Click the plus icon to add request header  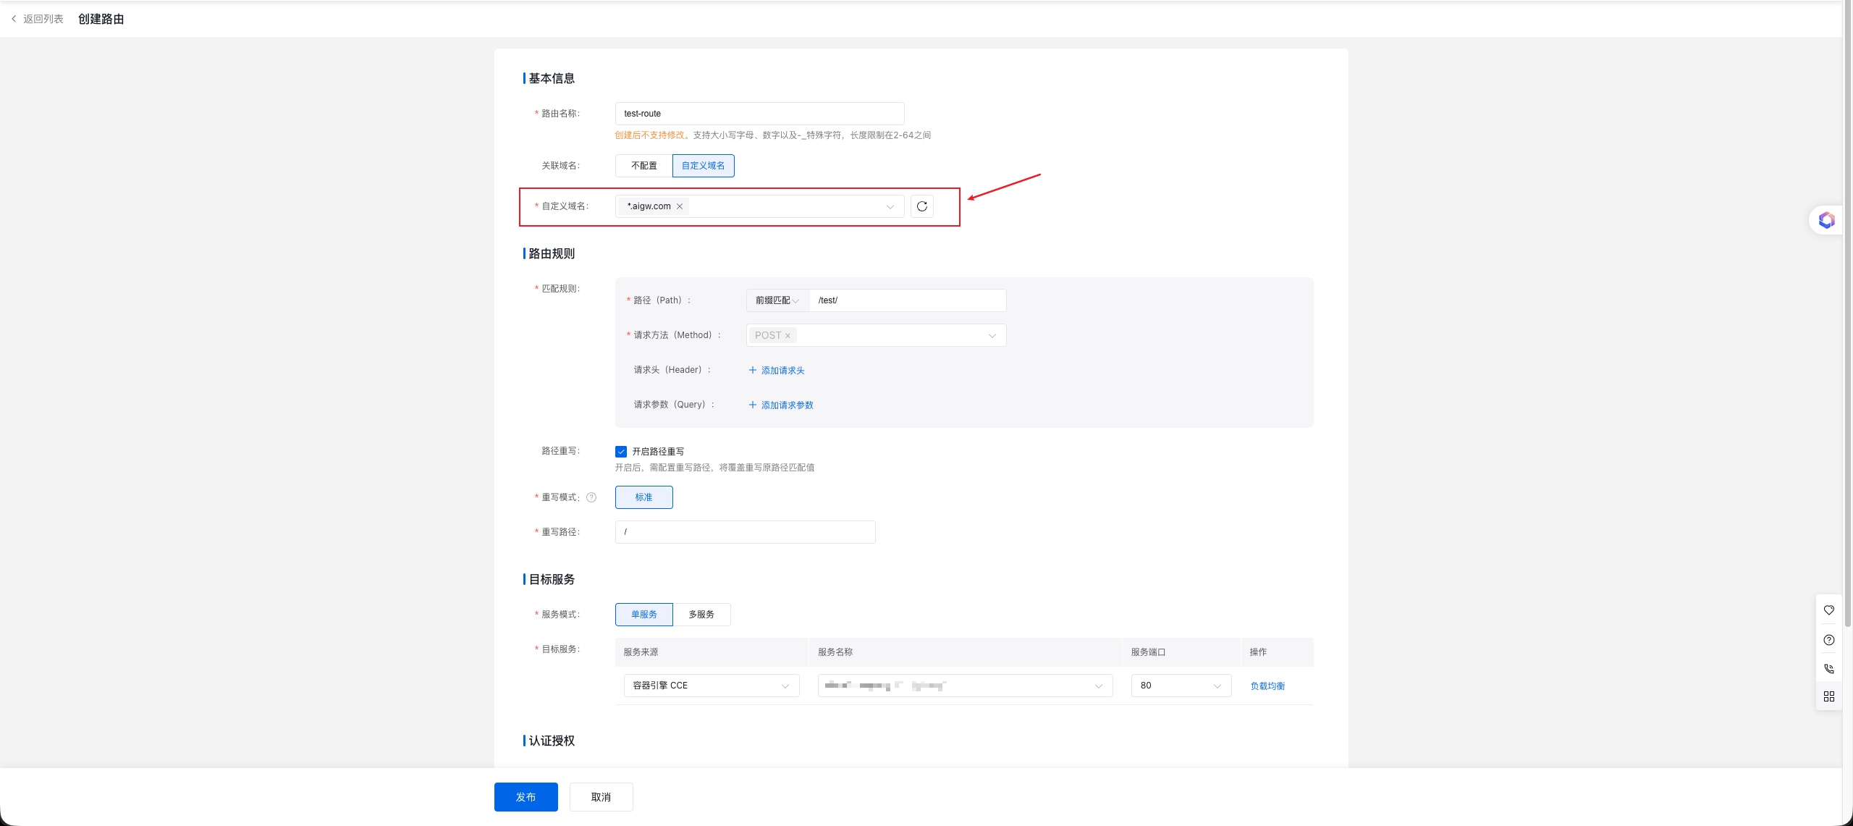(x=753, y=370)
